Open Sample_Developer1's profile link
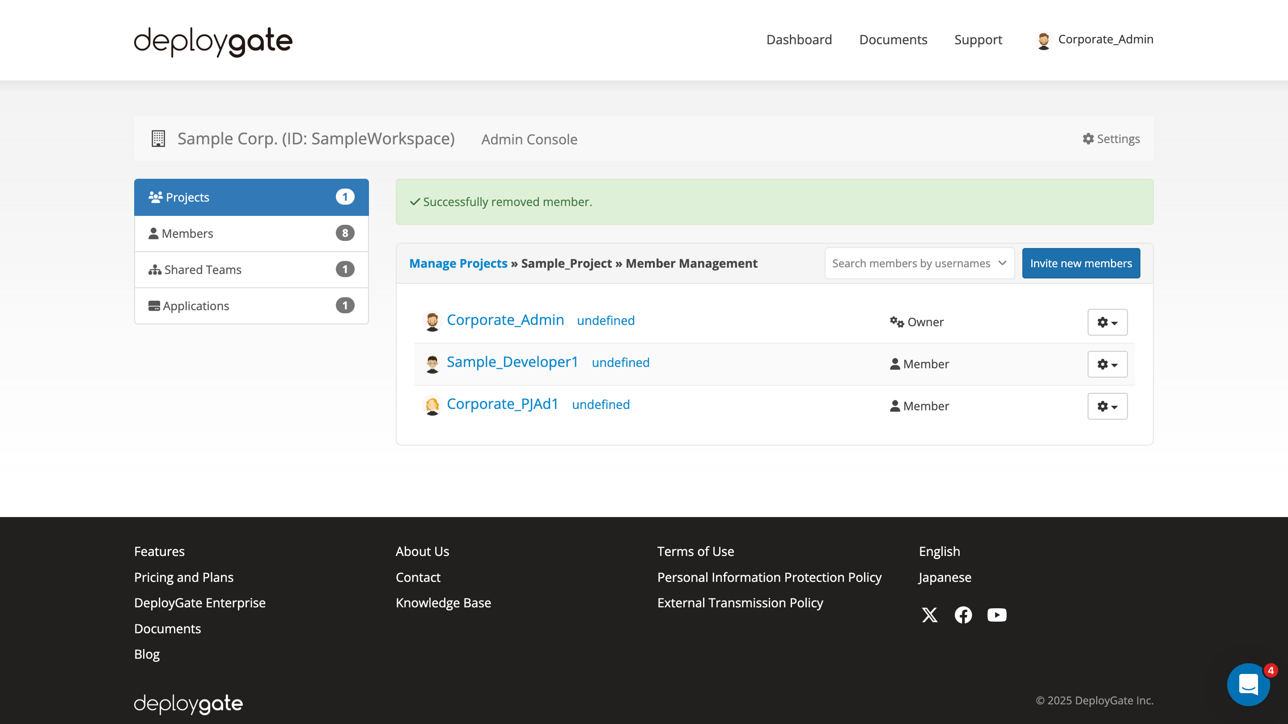1288x724 pixels. coord(513,362)
